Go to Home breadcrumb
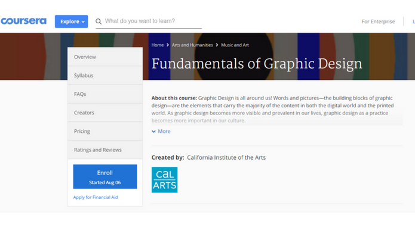 click(158, 45)
